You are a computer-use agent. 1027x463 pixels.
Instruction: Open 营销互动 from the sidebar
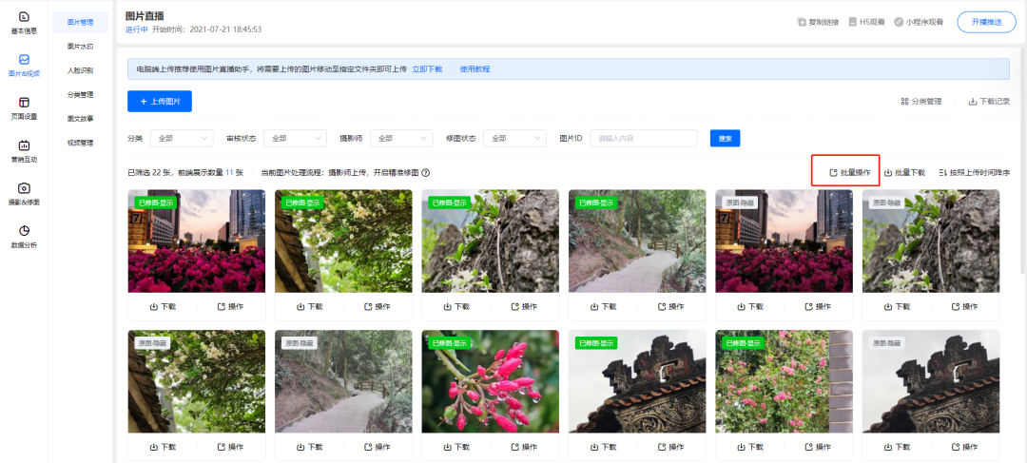(24, 150)
